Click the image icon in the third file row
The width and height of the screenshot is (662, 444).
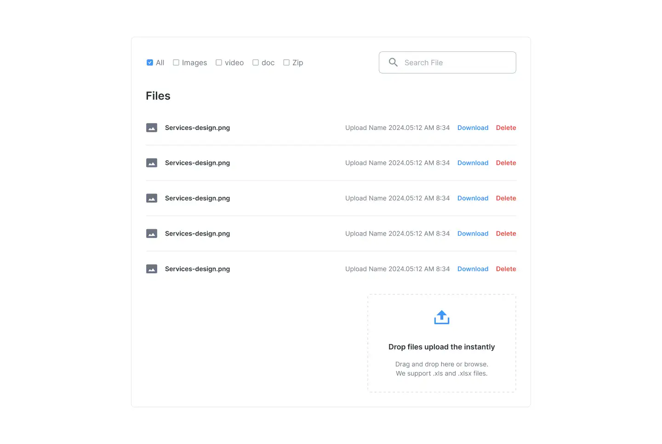pyautogui.click(x=152, y=198)
